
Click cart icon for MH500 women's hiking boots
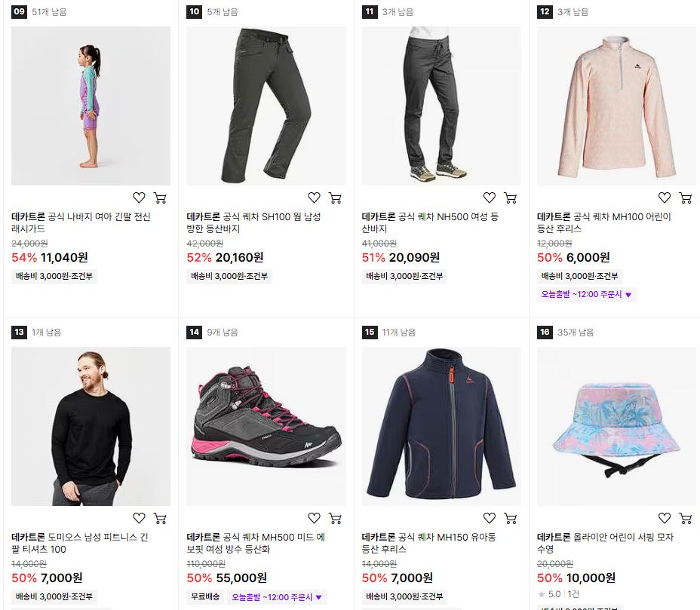click(335, 517)
